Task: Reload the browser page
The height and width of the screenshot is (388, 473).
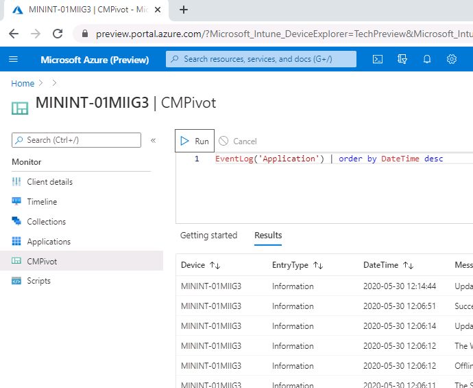Action: (x=58, y=34)
